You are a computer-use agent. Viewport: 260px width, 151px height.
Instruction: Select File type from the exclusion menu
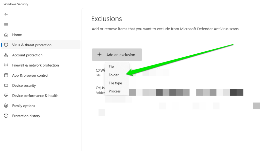click(x=115, y=83)
